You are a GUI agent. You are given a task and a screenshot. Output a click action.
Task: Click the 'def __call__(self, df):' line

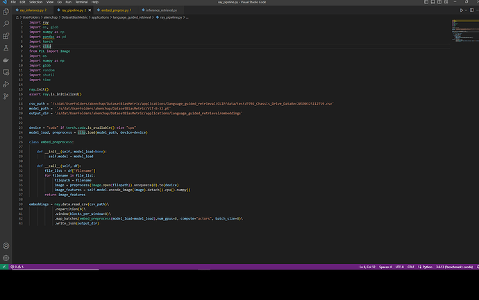tap(59, 166)
